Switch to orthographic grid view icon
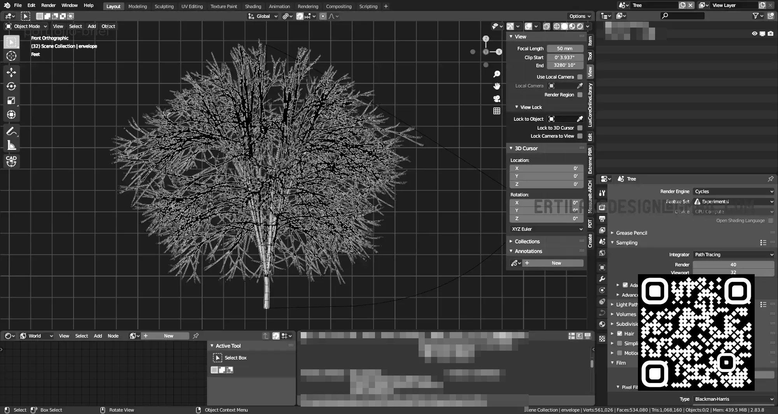778x414 pixels. [497, 111]
